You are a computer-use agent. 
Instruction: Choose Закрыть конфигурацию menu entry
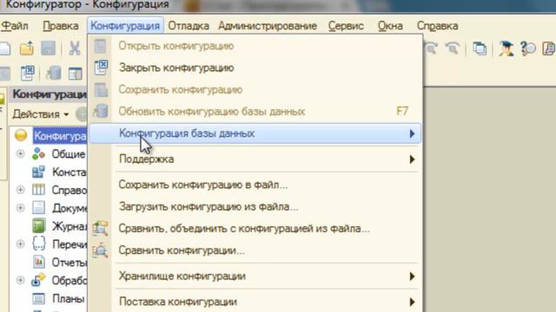(x=255, y=68)
